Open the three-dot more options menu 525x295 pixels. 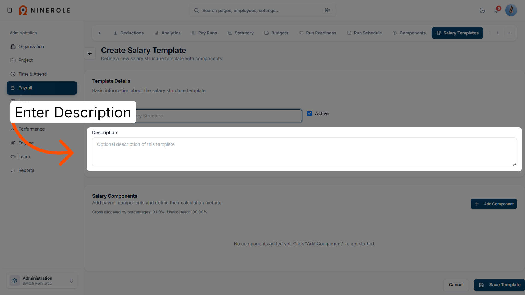(x=510, y=33)
